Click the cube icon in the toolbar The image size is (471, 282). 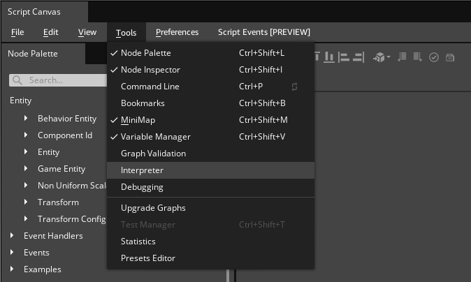(x=379, y=57)
